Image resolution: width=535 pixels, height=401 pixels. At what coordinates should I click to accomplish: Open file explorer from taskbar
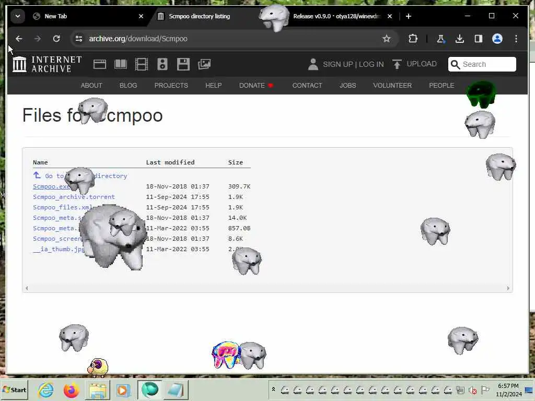pos(98,390)
